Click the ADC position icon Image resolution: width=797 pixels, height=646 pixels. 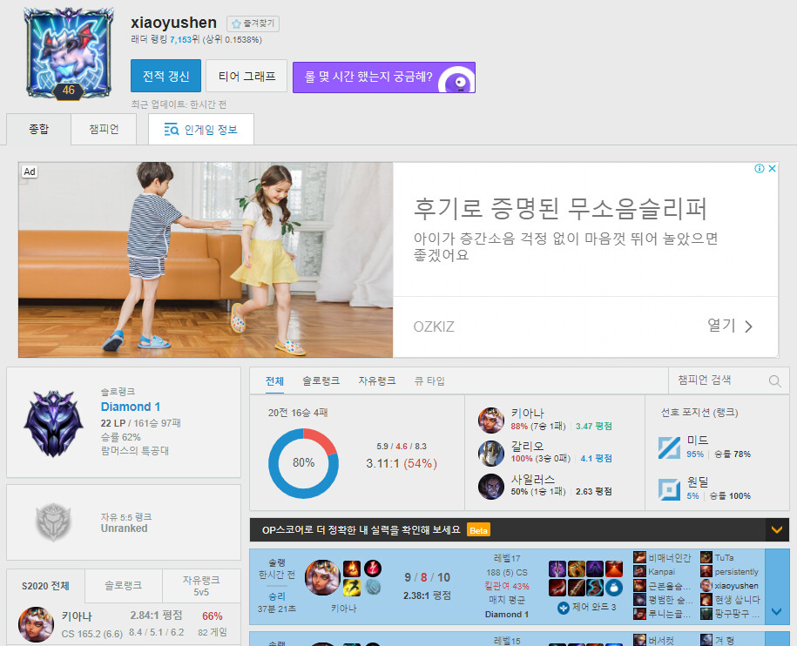click(669, 489)
